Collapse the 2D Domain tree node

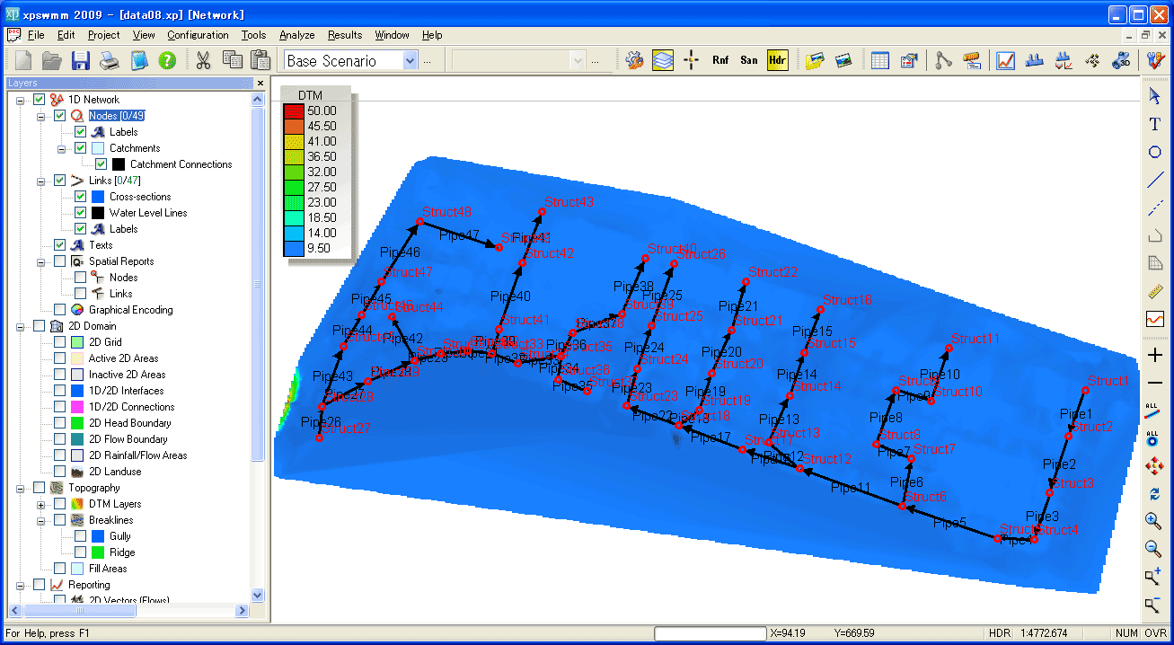pyautogui.click(x=21, y=326)
